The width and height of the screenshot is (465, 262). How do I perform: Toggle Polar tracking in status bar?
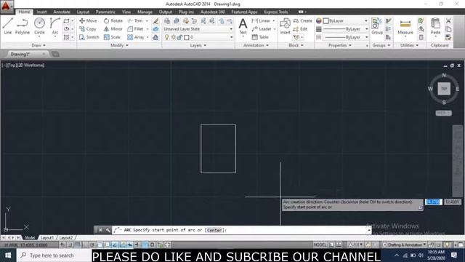pyautogui.click(x=92, y=245)
